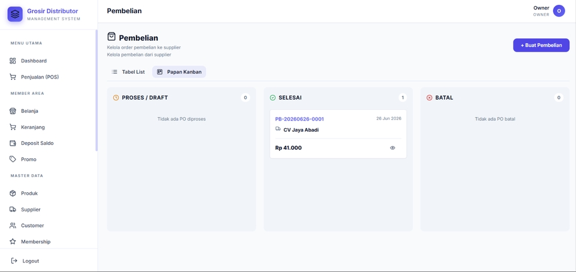Click the Grosir Distributor stack logo icon
Screen dimensions: 576x272
coord(15,14)
